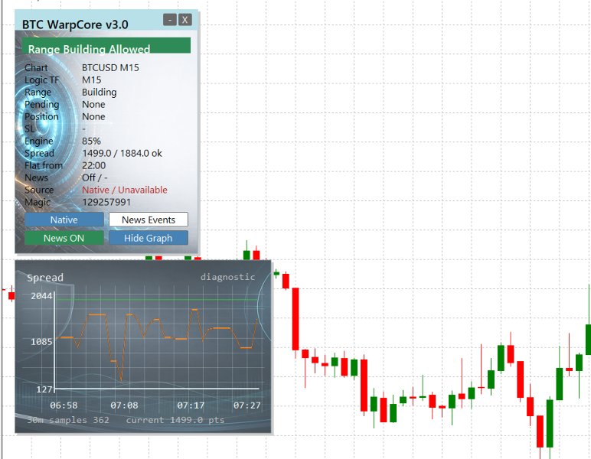Image resolution: width=591 pixels, height=459 pixels.
Task: Click the Spread value 1499.0 / 1884.0 ok
Action: [x=122, y=153]
